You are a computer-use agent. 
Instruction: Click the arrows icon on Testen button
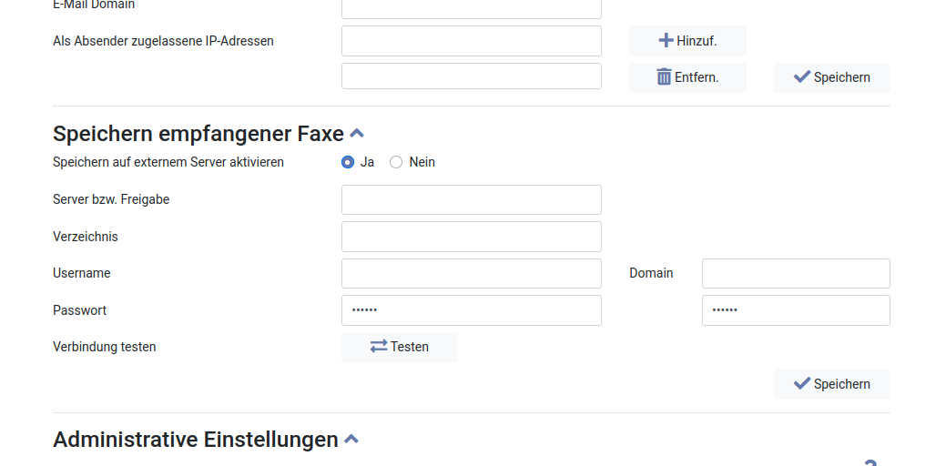379,347
